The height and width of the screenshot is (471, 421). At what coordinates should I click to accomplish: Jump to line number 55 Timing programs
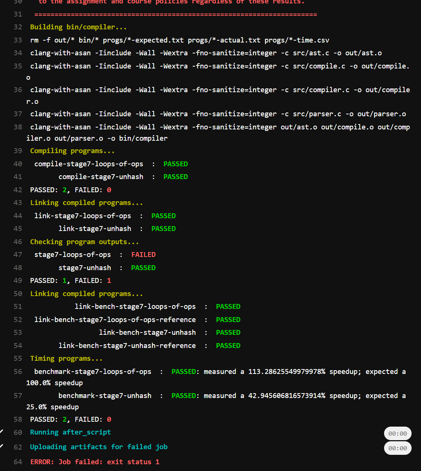[x=18, y=359]
